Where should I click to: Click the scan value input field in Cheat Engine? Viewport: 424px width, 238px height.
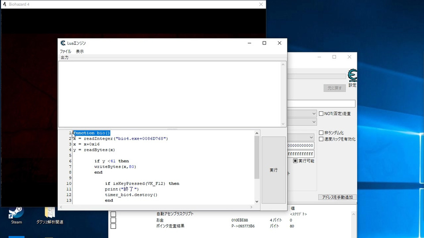pos(321,104)
